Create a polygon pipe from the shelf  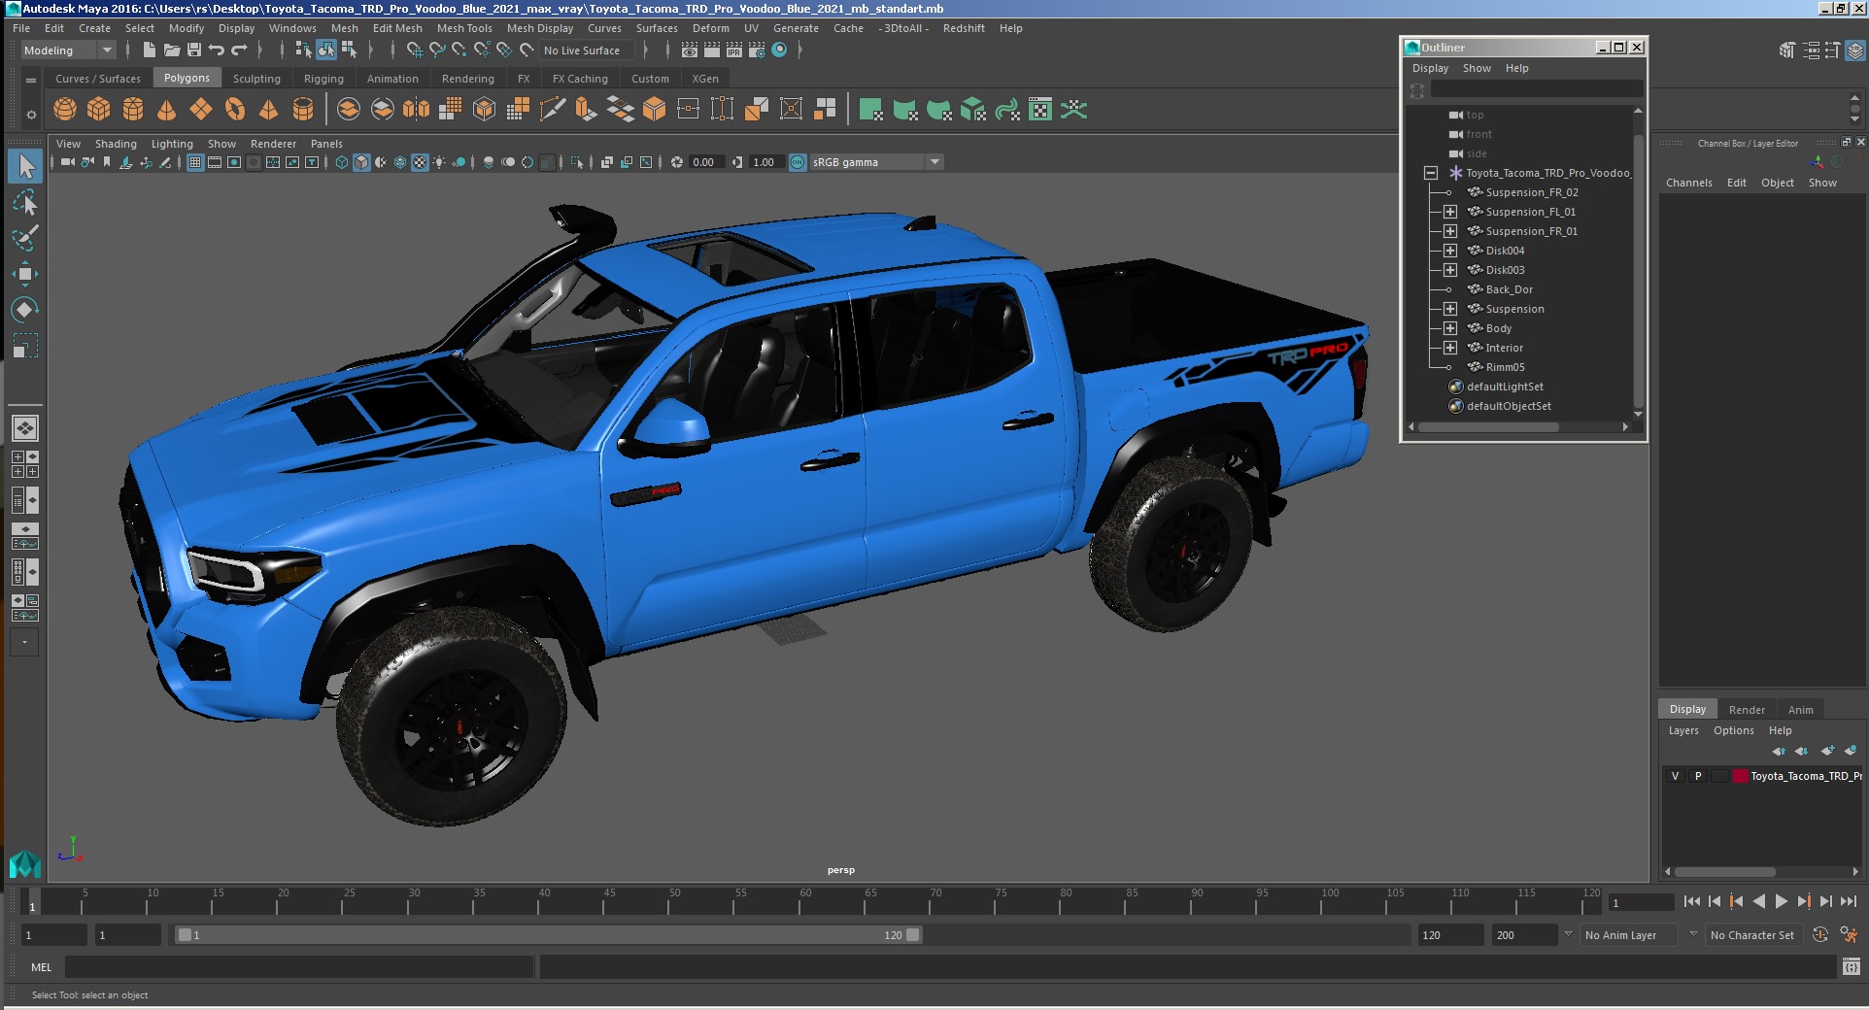(303, 110)
